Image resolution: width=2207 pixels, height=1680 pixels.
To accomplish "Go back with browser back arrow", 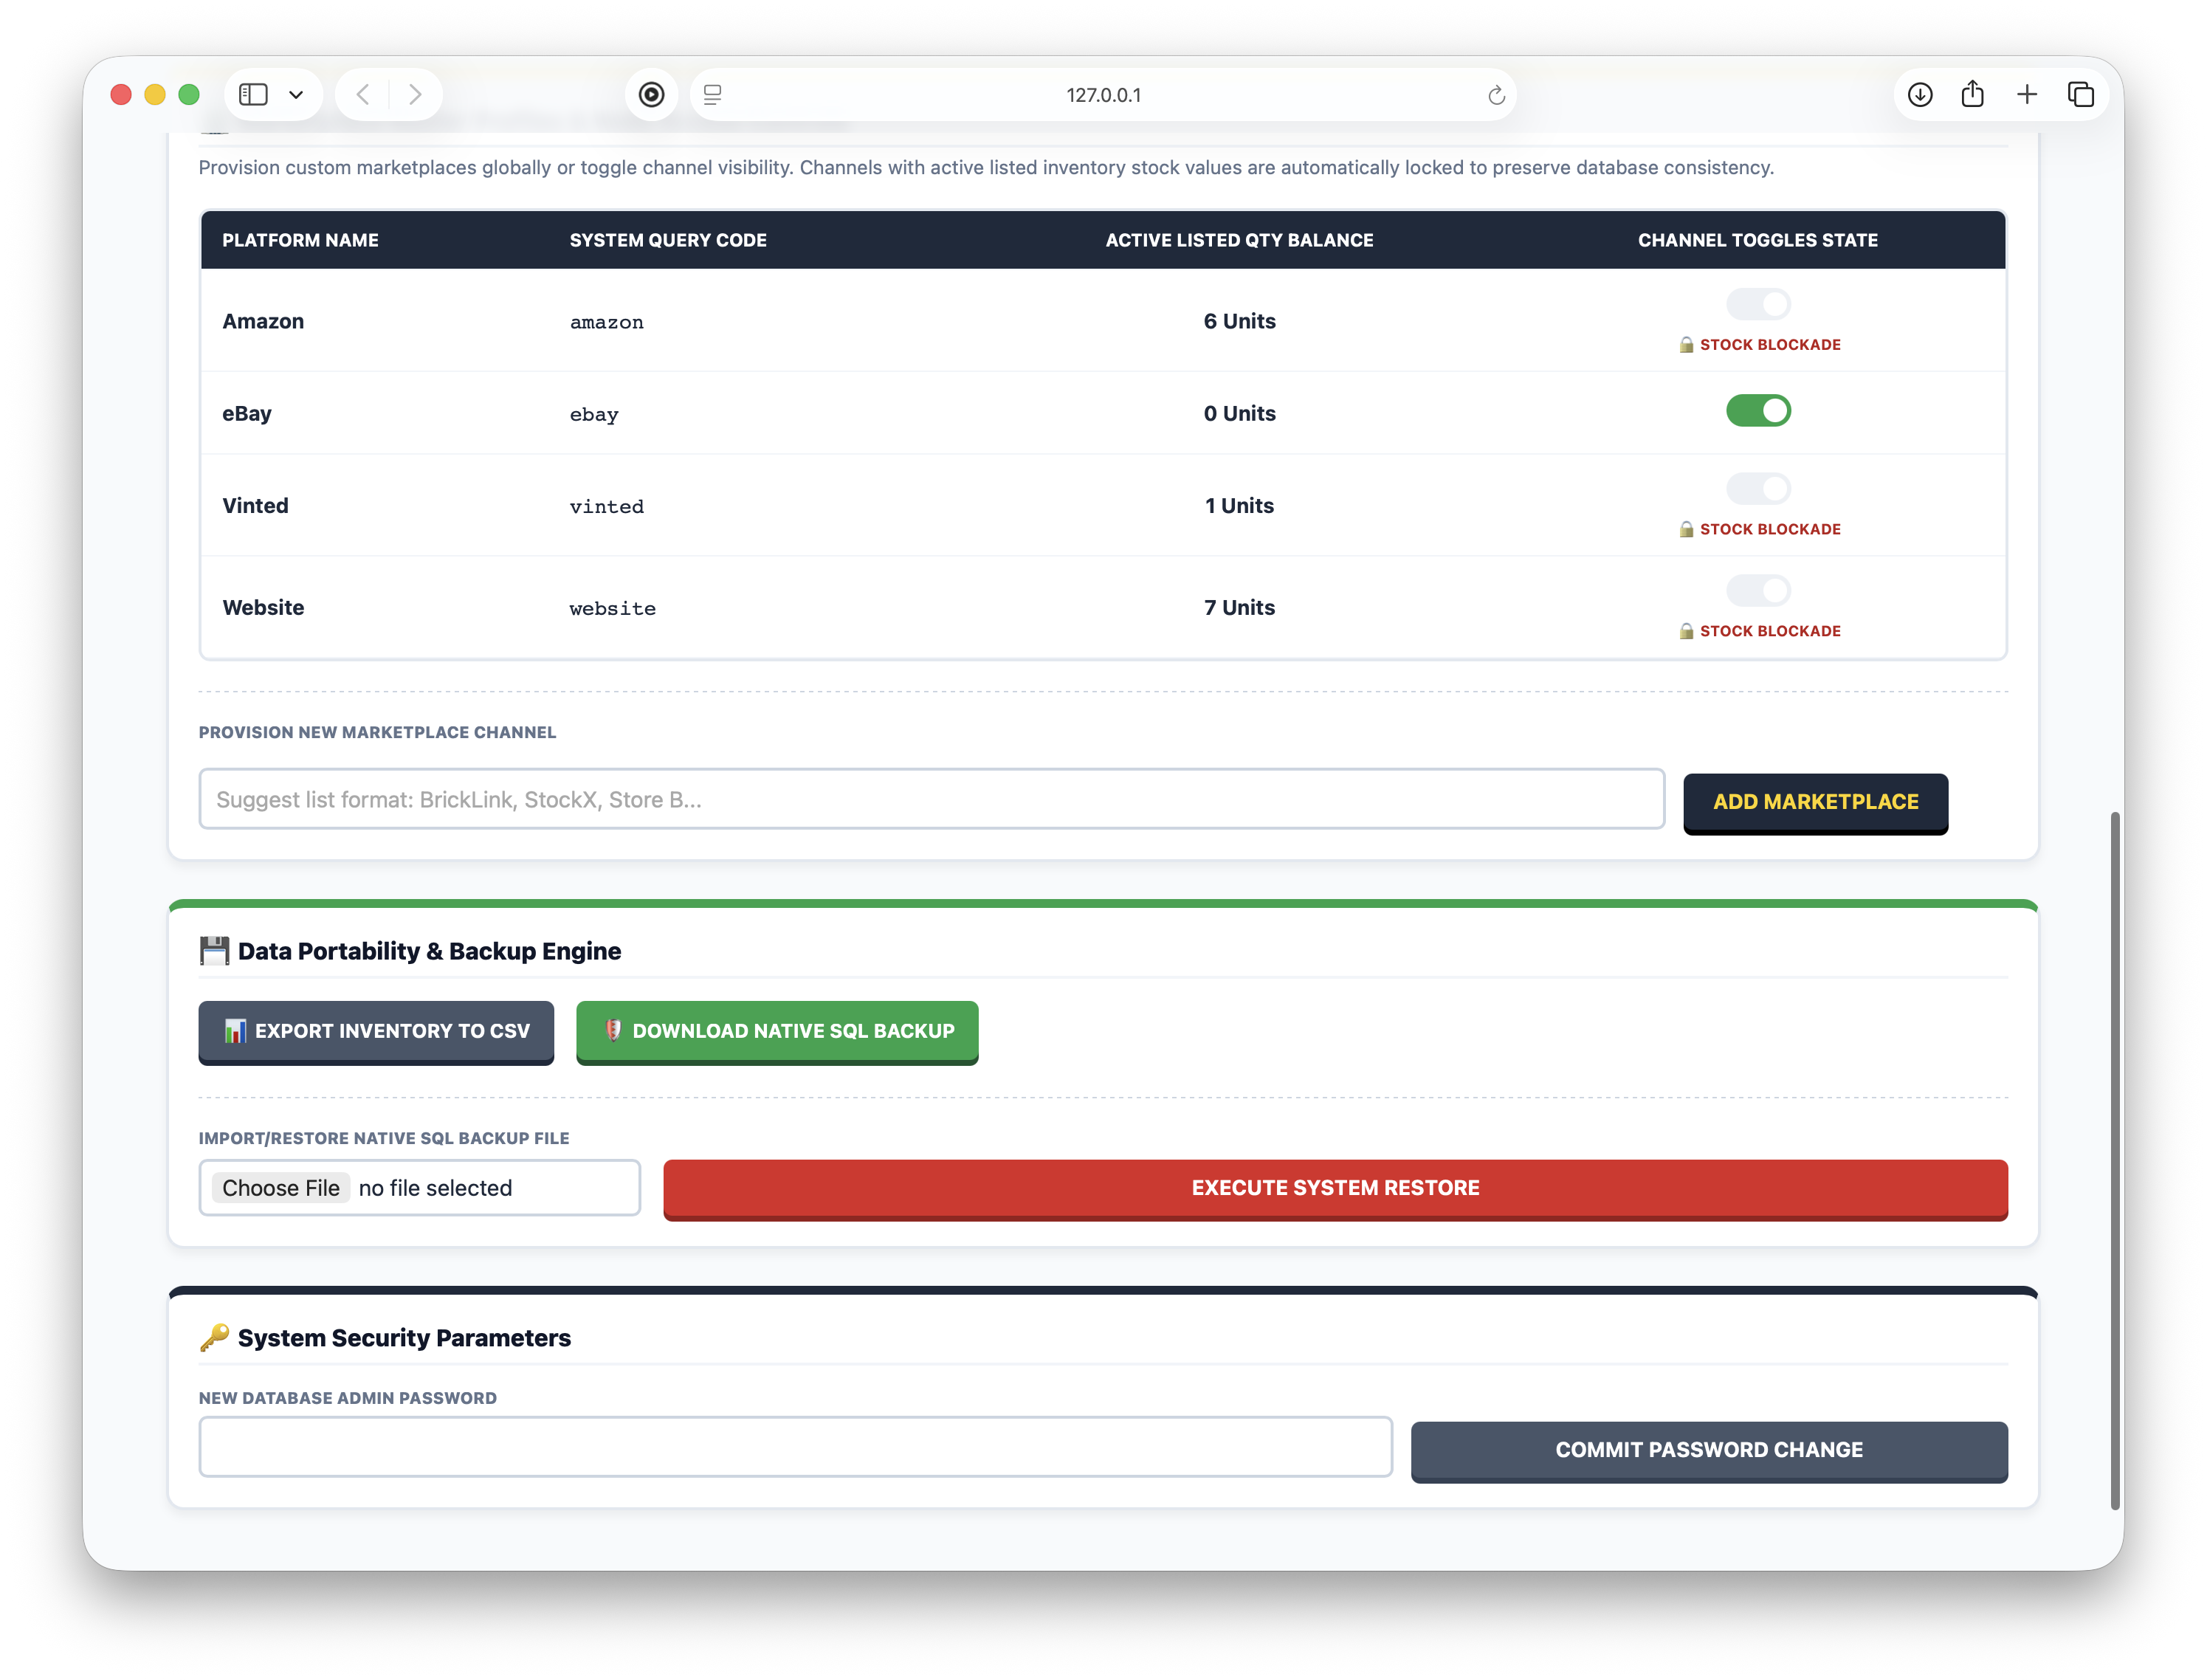I will click(x=363, y=95).
